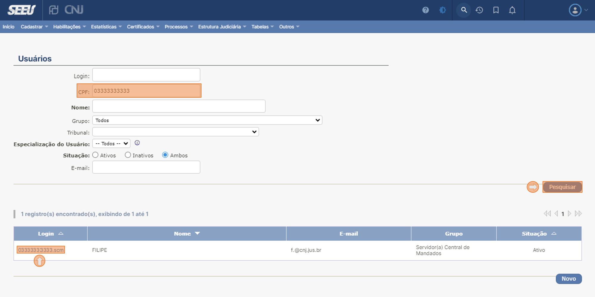Open the Especialização do Usuário dropdown
The image size is (595, 297).
pyautogui.click(x=111, y=144)
